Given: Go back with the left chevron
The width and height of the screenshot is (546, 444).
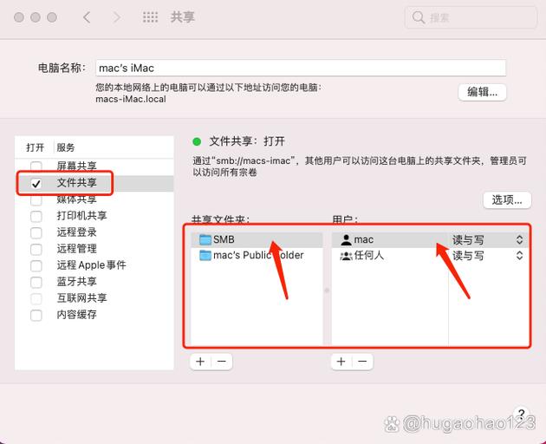Looking at the screenshot, I should click(x=87, y=17).
